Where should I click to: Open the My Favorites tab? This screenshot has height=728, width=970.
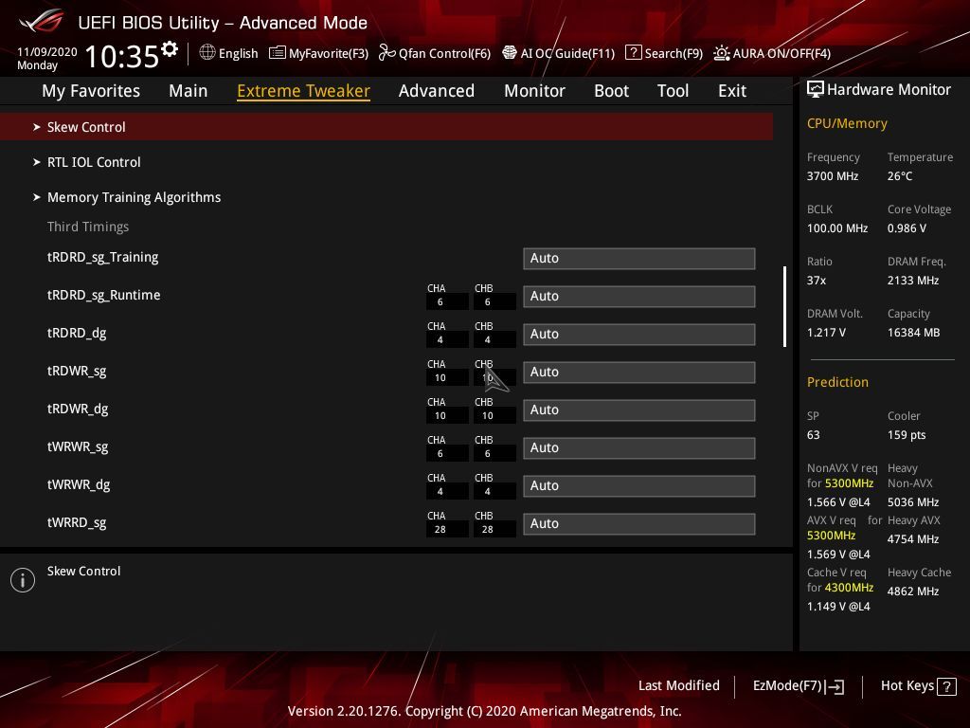pos(91,91)
